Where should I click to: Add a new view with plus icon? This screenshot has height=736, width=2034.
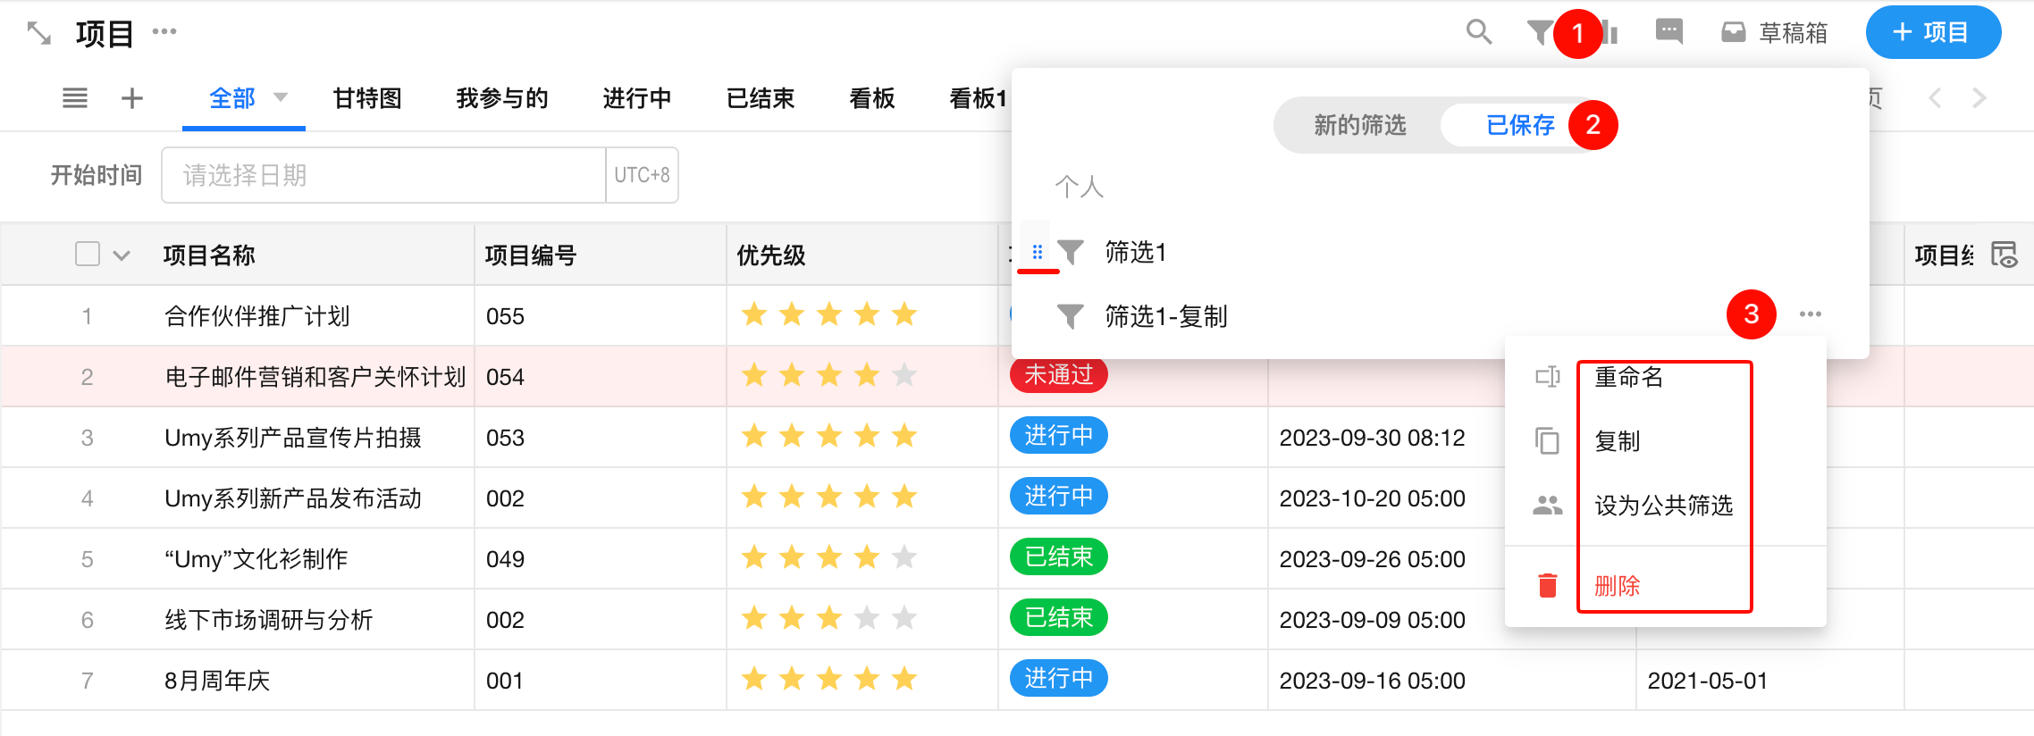[x=132, y=98]
